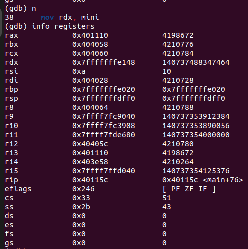248x249 pixels.
Task: Click the rsp register name
Action: click(11, 99)
